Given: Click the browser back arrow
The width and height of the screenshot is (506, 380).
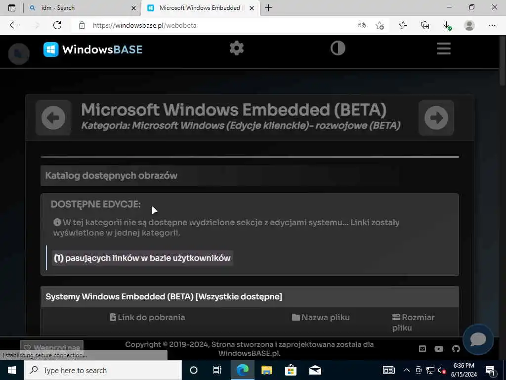Looking at the screenshot, I should (13, 25).
